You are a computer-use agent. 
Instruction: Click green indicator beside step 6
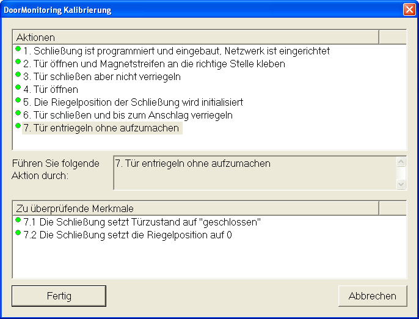click(18, 112)
